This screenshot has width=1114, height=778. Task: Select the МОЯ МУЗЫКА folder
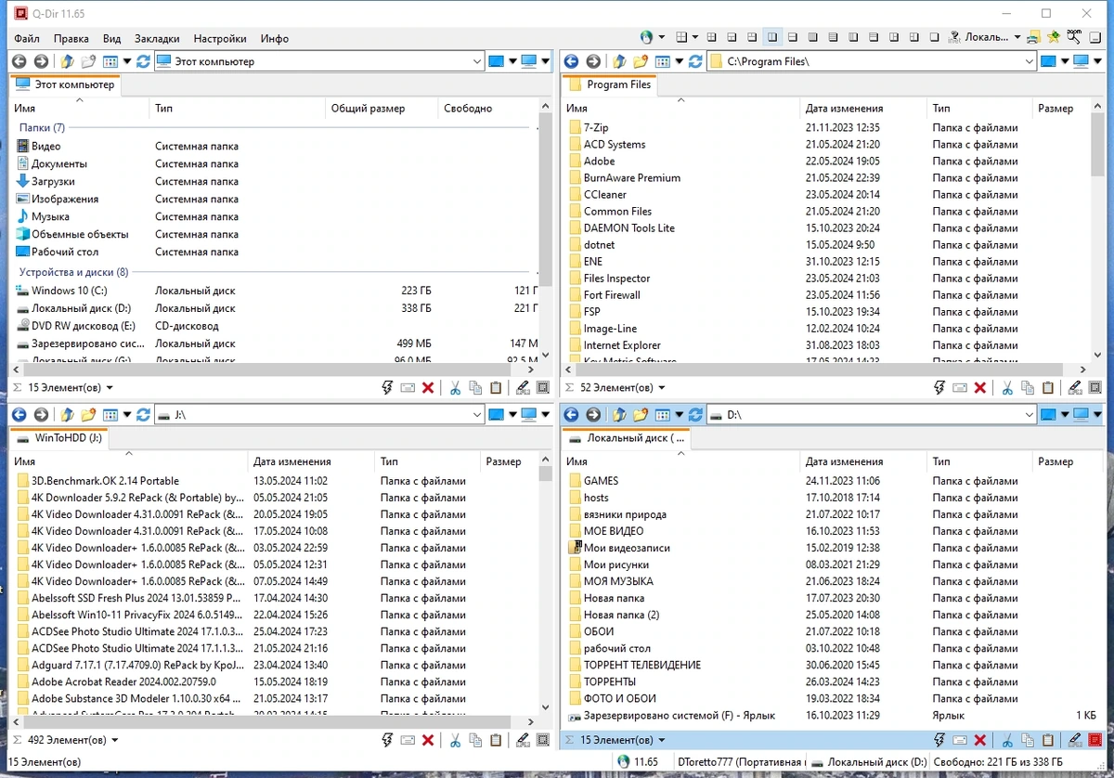(x=618, y=581)
